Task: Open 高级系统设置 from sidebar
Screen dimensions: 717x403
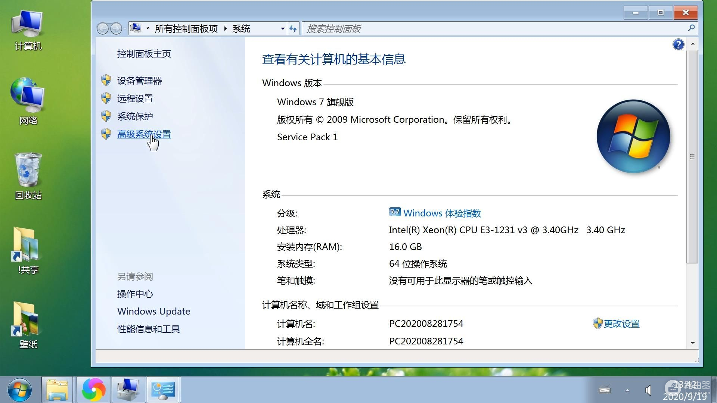Action: point(144,134)
